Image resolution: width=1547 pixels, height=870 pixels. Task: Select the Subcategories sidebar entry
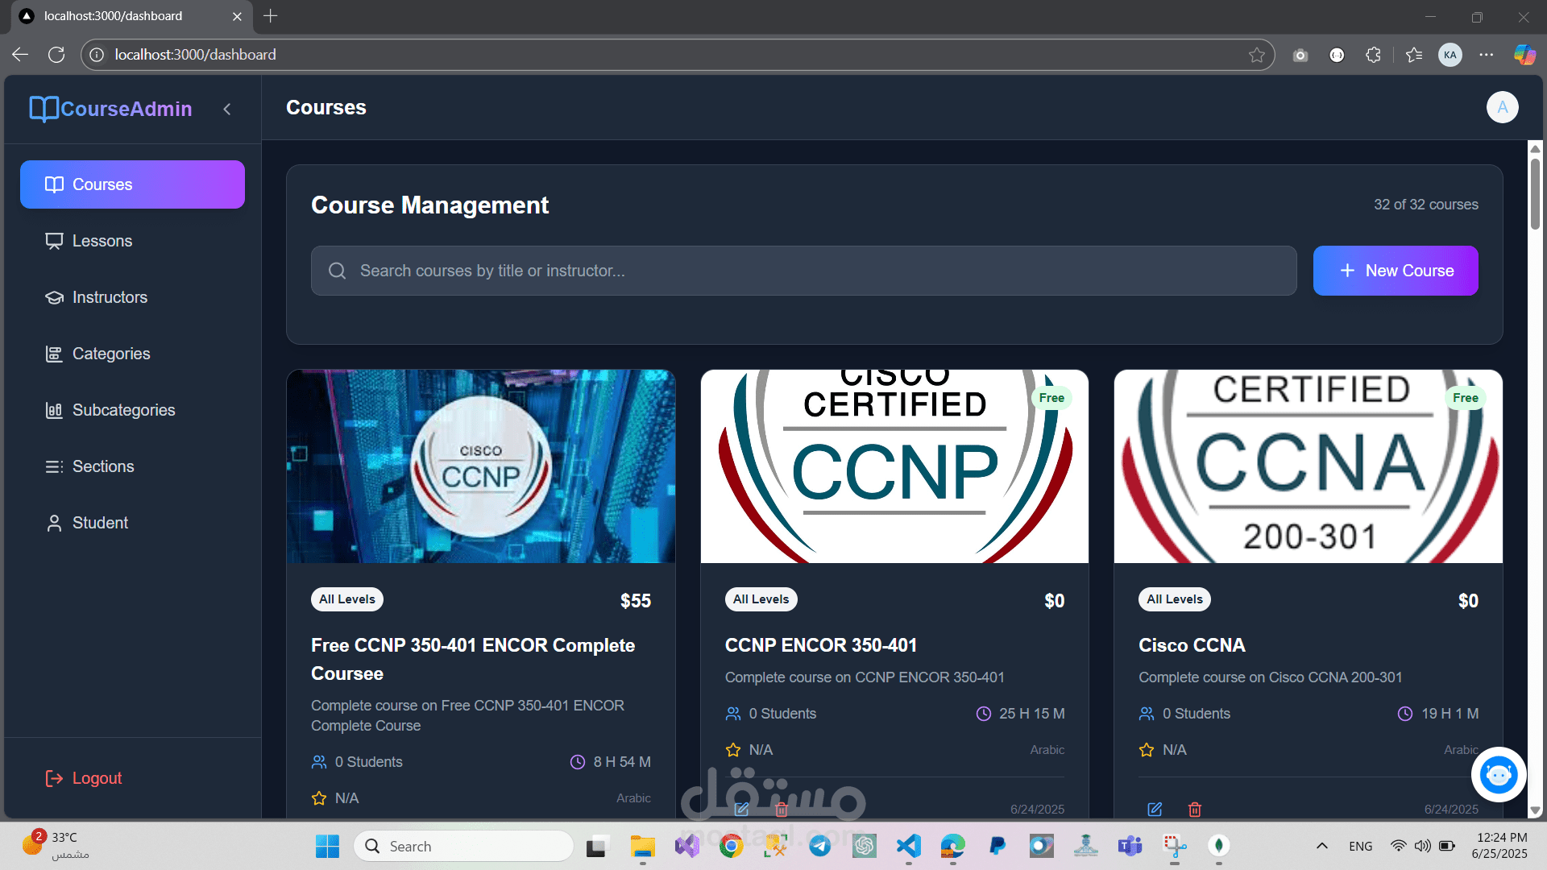(x=123, y=410)
